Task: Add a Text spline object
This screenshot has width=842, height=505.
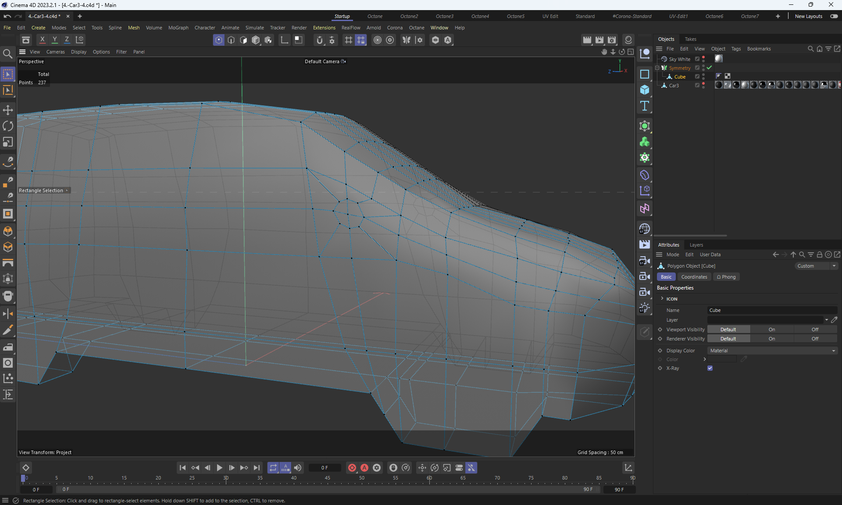Action: [x=644, y=106]
